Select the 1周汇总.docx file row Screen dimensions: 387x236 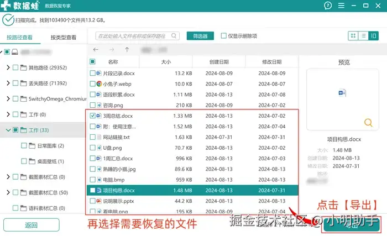point(192,158)
